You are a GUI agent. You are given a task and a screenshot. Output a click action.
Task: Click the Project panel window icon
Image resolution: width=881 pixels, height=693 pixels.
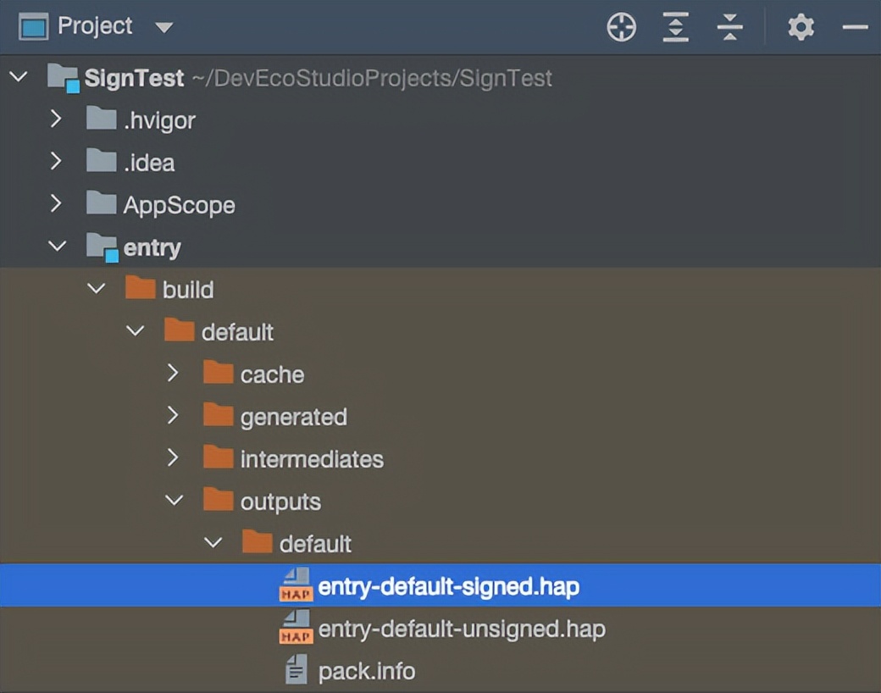point(33,27)
